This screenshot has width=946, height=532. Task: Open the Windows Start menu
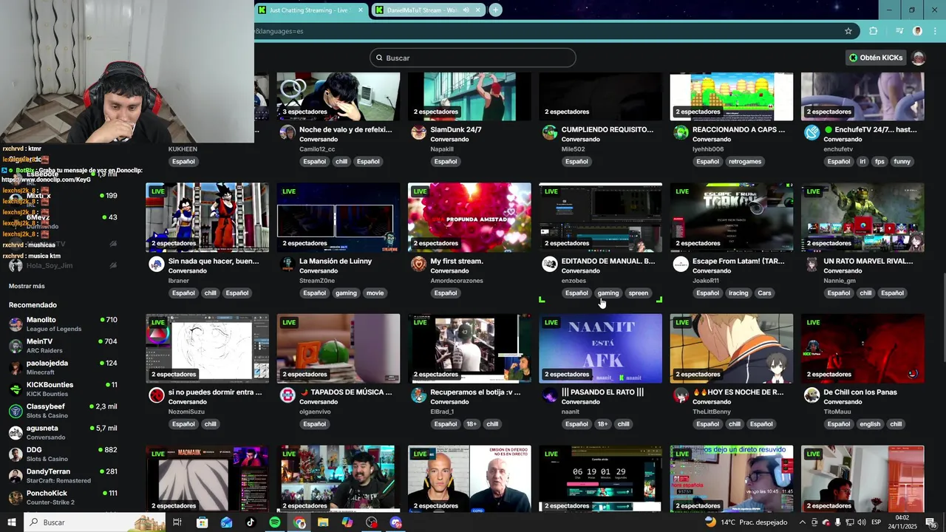(11, 522)
